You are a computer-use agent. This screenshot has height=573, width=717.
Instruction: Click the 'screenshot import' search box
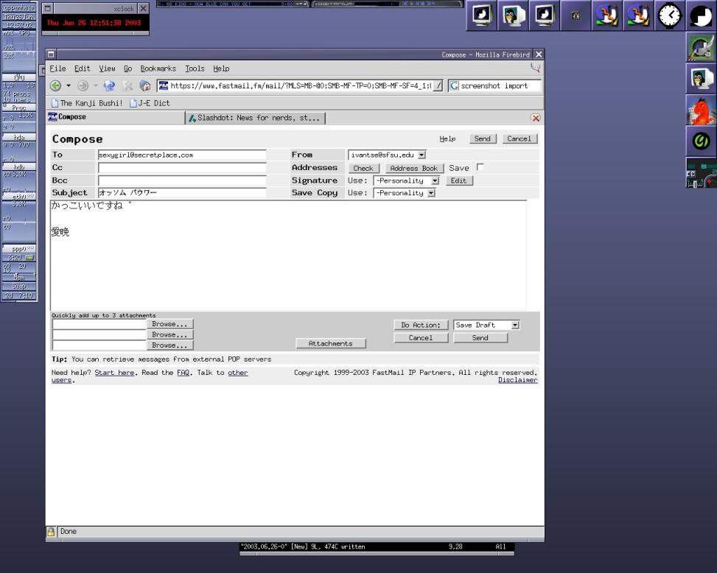(x=500, y=85)
